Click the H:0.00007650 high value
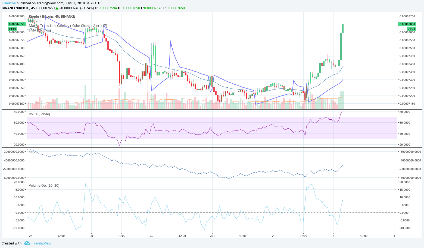The height and width of the screenshot is (248, 424). (129, 8)
